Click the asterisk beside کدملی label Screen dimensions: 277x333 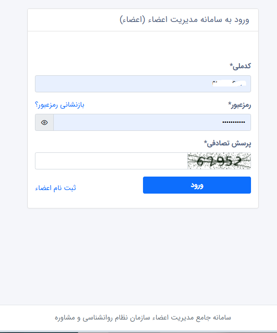coord(231,65)
